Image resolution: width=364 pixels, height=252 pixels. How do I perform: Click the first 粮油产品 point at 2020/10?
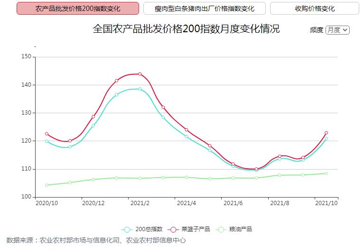coord(47,185)
